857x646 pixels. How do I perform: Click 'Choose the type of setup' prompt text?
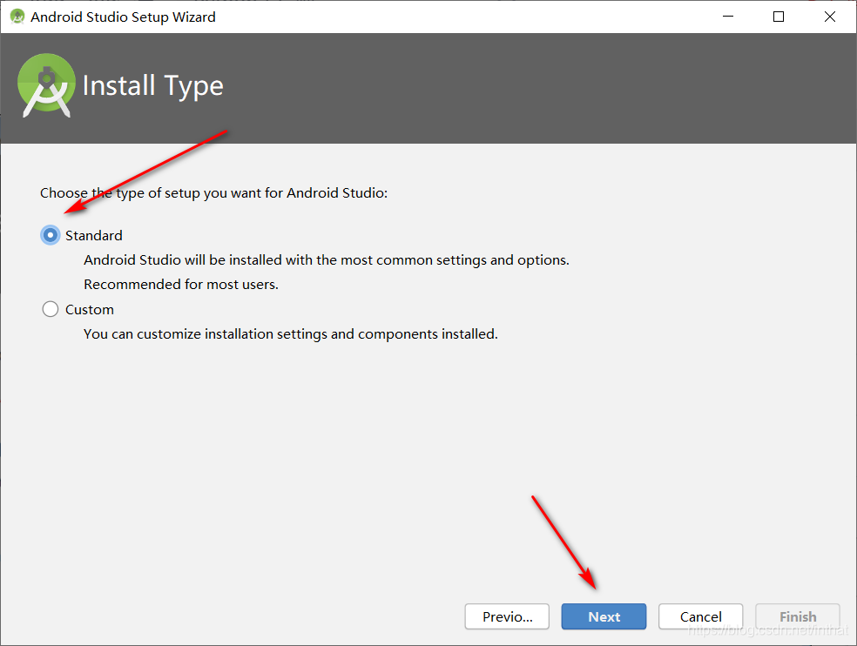point(213,193)
